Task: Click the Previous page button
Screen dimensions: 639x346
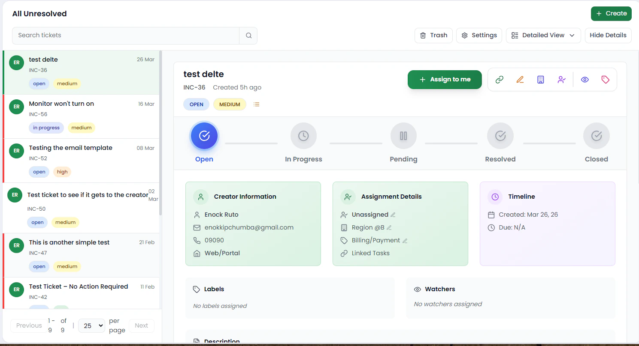Action: 29,325
